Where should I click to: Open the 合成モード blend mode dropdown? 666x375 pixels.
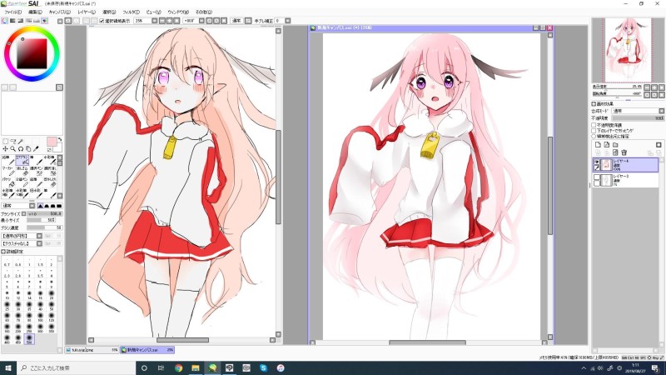638,111
